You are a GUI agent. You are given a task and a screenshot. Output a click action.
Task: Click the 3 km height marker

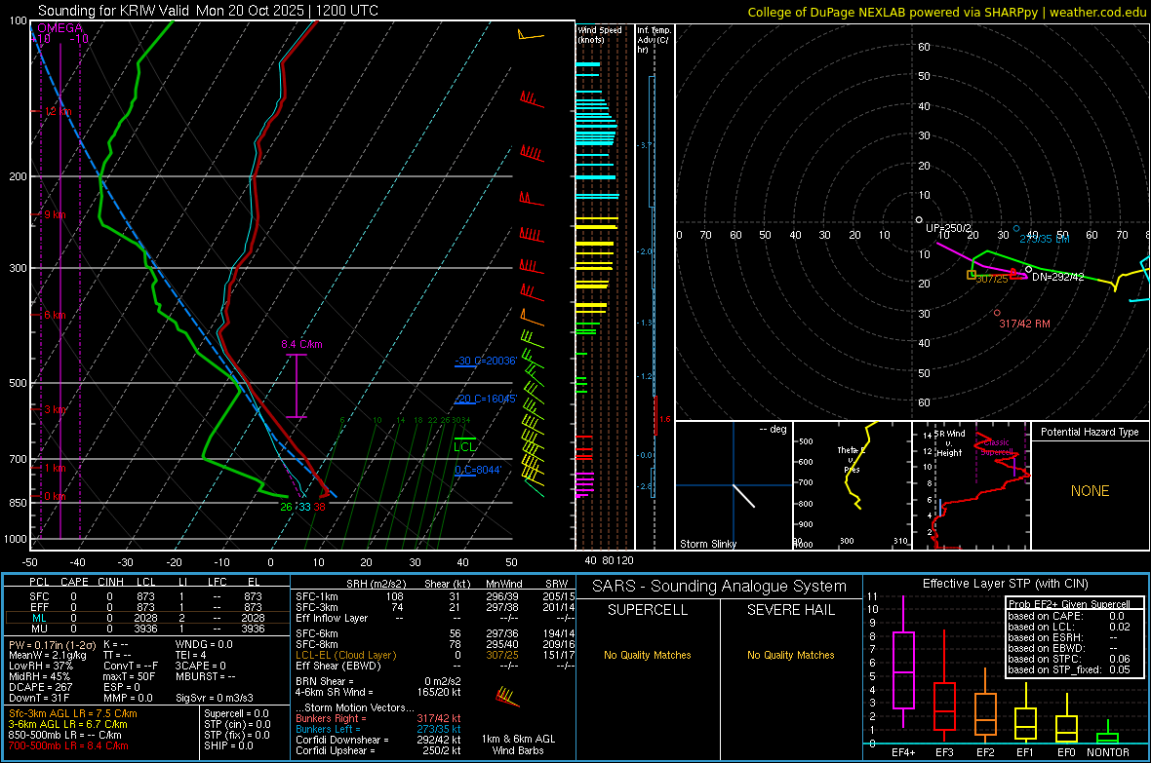(55, 409)
